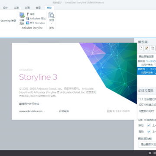Toggle the Swipe previous checkbox

(149, 131)
